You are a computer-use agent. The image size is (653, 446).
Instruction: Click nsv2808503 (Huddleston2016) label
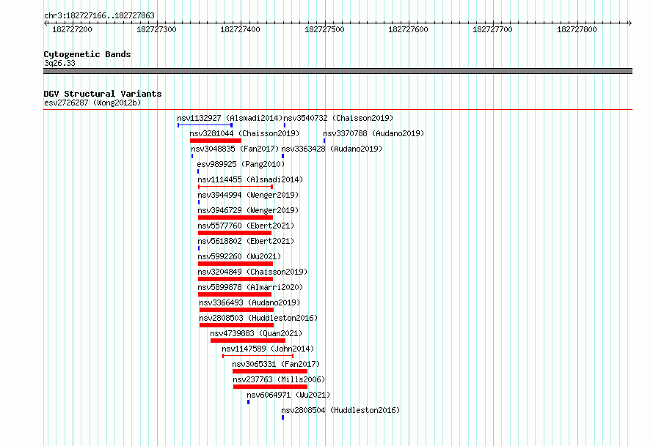coord(258,318)
